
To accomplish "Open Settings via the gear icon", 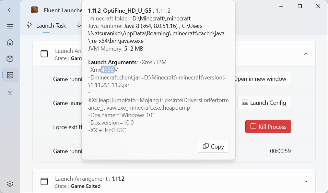I will point(10,183).
